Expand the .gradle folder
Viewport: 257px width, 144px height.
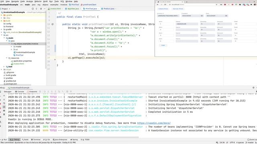(x=2, y=15)
